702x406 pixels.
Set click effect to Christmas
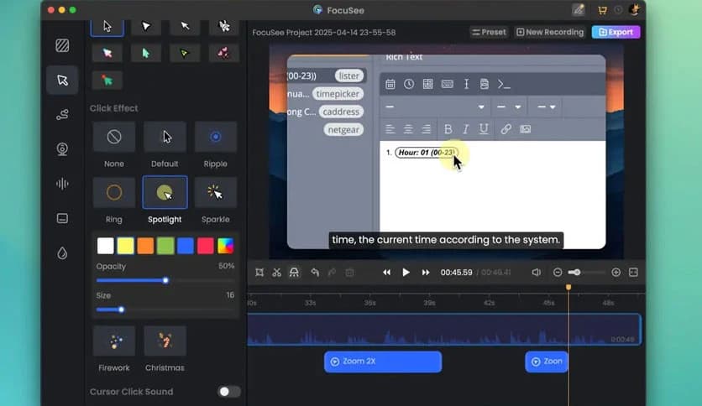[x=165, y=341]
